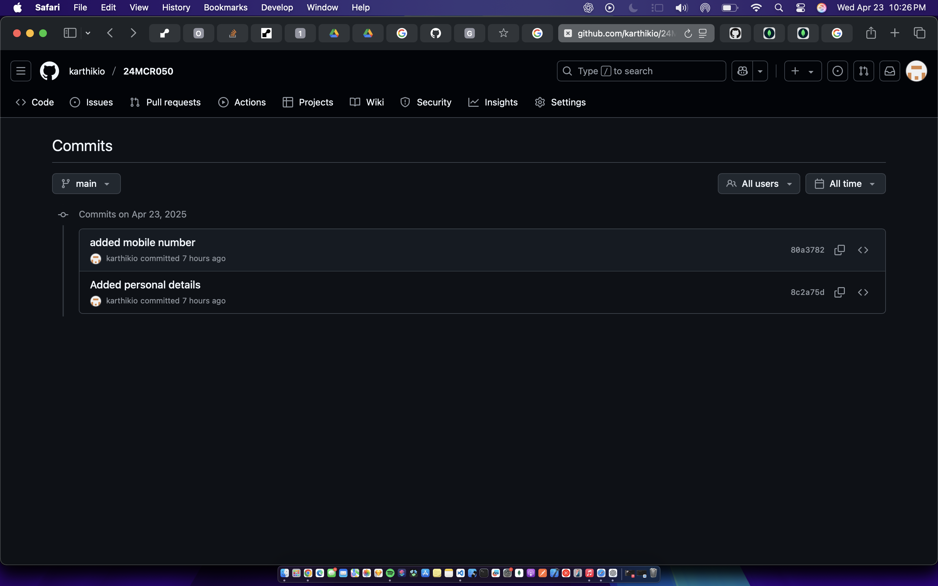Show Safari Reader view icon
Viewport: 938px width, 586px height.
coord(703,33)
